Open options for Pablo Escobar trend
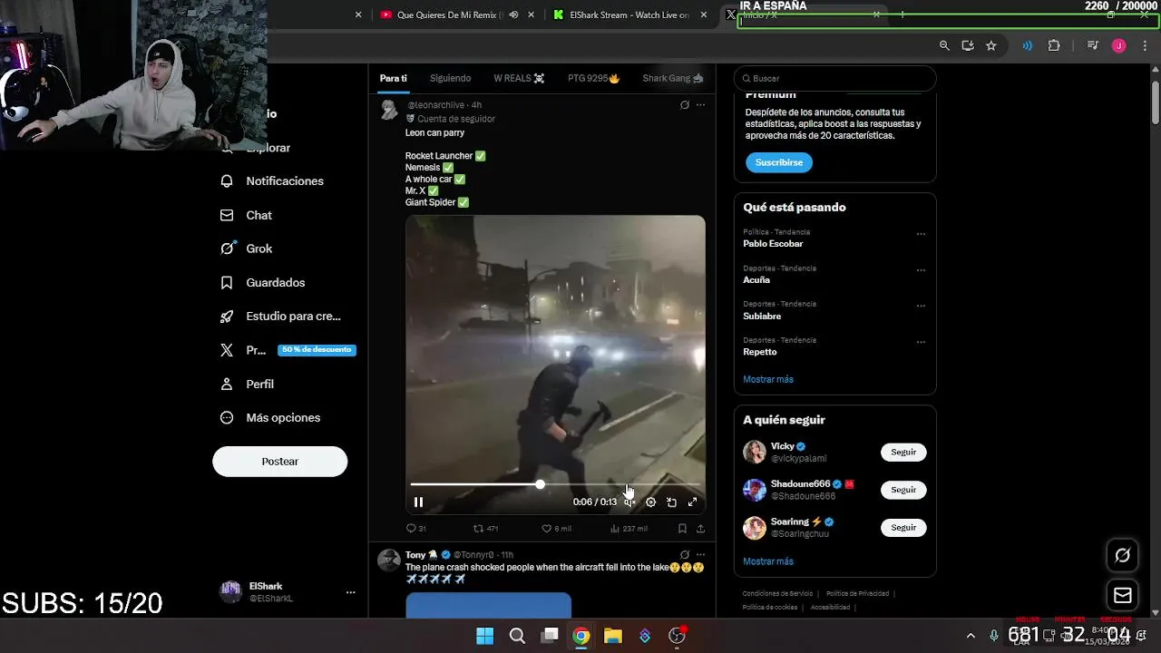This screenshot has width=1161, height=653. 921,234
